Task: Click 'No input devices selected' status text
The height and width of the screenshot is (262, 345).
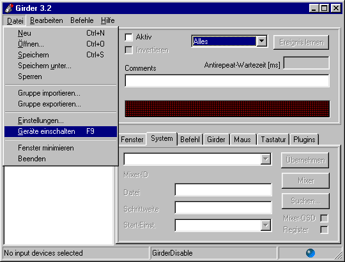Action: coord(43,253)
